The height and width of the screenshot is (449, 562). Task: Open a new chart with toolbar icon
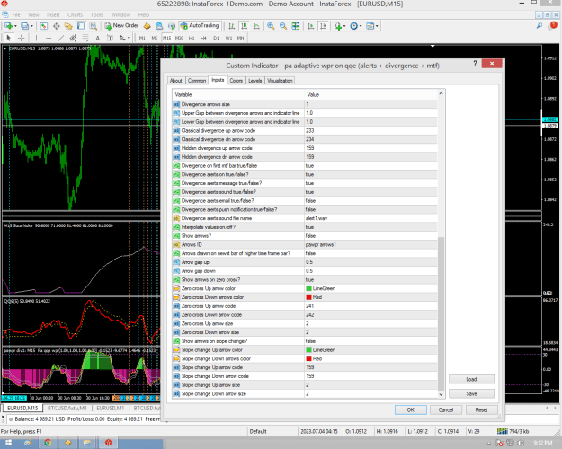click(8, 26)
